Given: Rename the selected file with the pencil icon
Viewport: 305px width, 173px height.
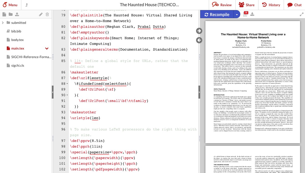Looking at the screenshot, I should pyautogui.click(x=41, y=14).
